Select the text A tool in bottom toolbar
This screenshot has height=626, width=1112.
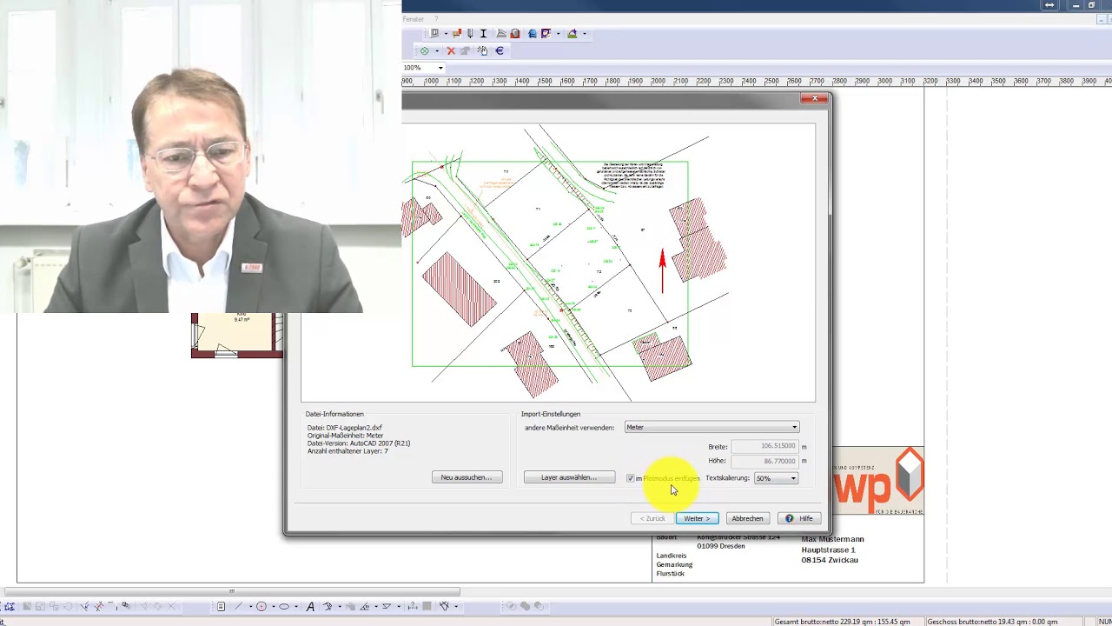pyautogui.click(x=310, y=606)
